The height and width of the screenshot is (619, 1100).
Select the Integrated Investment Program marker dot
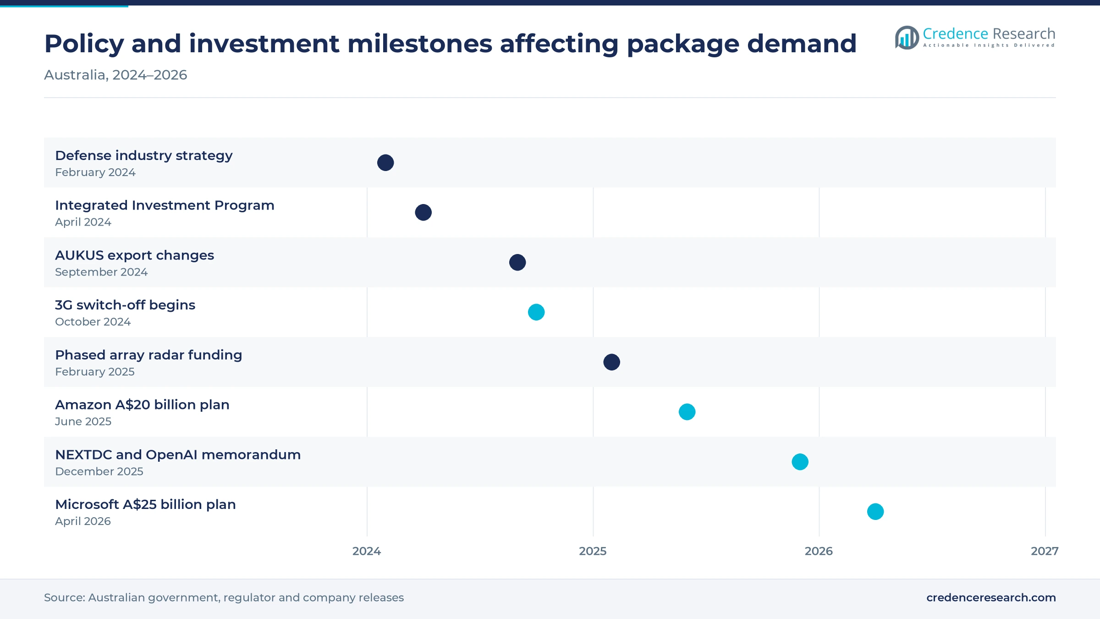[423, 212]
